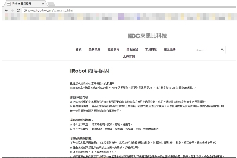Click the search magnifier icon
The height and width of the screenshot is (158, 237).
(222, 50)
